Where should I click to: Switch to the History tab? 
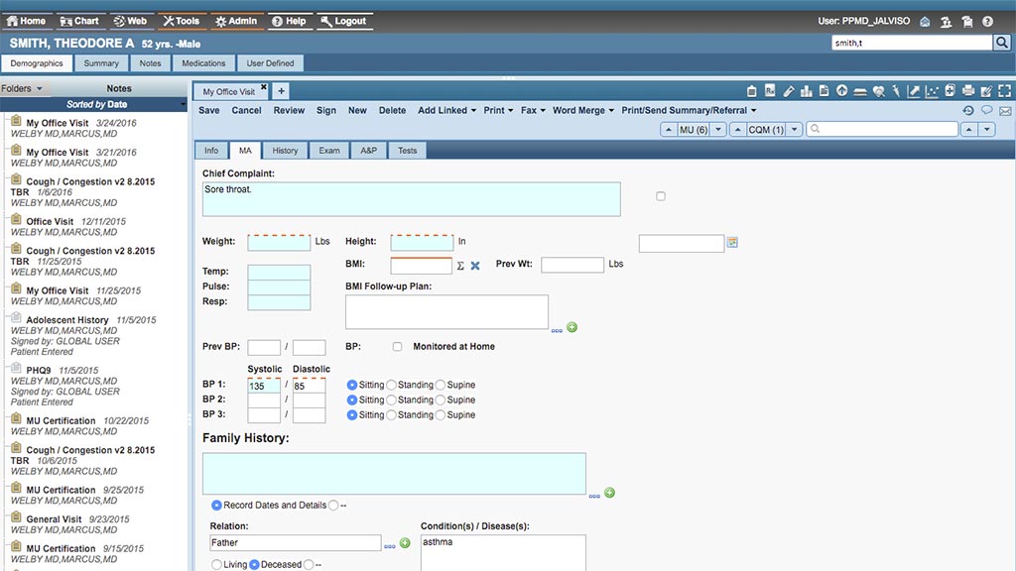pyautogui.click(x=285, y=151)
